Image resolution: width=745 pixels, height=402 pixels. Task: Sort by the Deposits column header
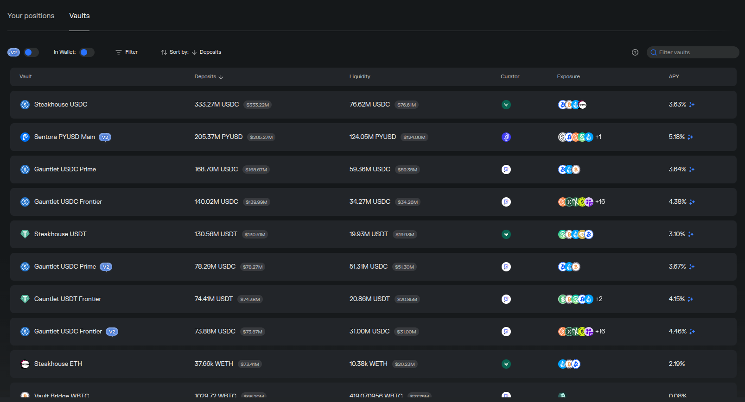pos(209,77)
